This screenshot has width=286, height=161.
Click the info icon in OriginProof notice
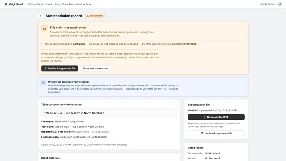tap(43, 83)
